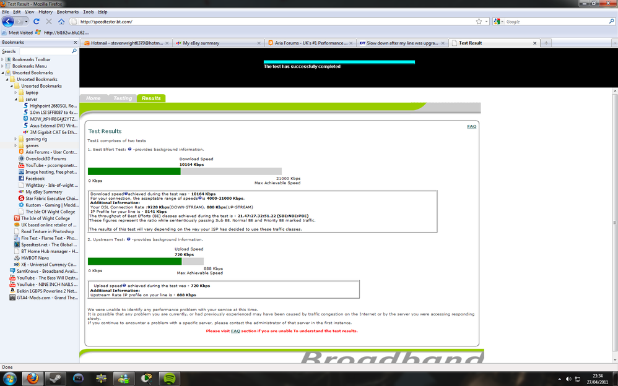Click the bookmarks sidebar search magnifier icon

coord(74,51)
